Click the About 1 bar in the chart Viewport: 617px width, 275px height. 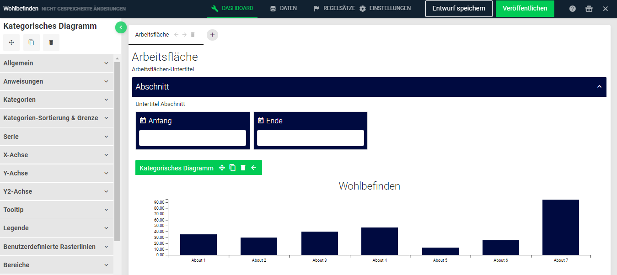point(199,244)
